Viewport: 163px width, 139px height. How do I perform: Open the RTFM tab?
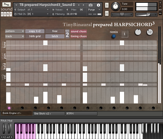81,114
